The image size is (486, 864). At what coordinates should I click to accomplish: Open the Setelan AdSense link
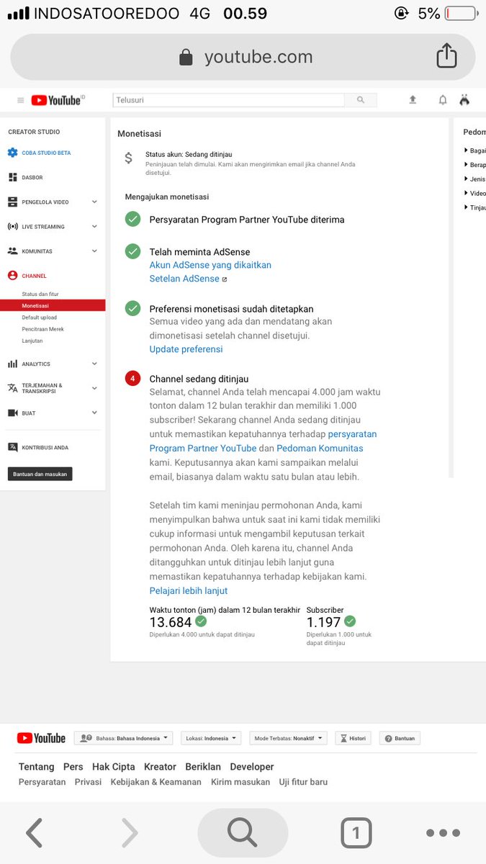pyautogui.click(x=184, y=279)
